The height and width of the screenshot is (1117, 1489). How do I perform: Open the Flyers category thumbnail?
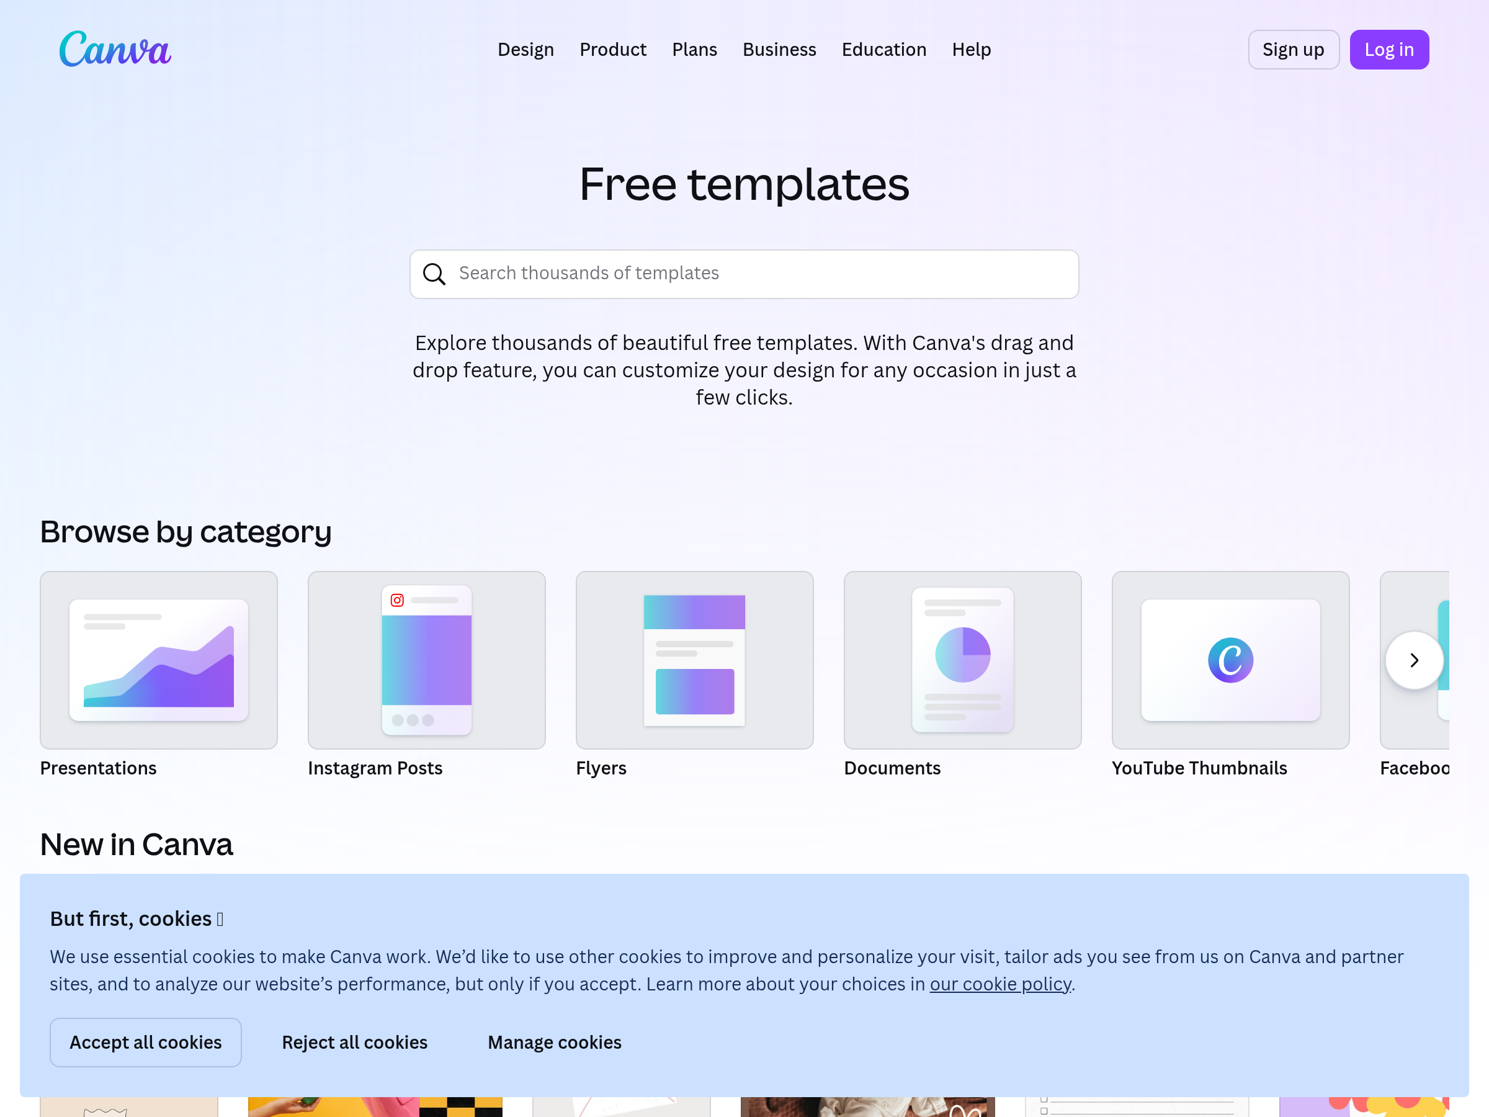pyautogui.click(x=695, y=660)
